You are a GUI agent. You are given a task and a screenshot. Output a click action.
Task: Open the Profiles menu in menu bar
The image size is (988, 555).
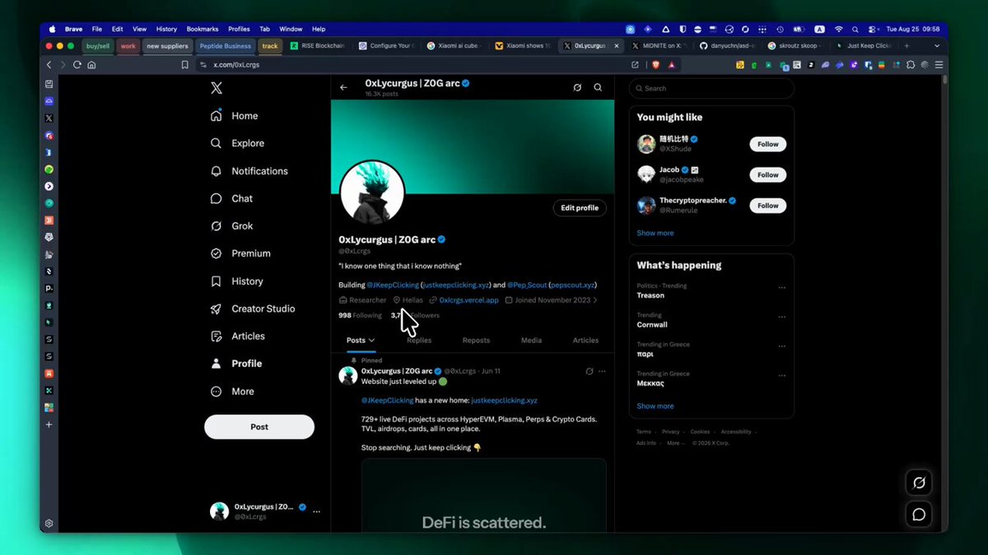239,29
